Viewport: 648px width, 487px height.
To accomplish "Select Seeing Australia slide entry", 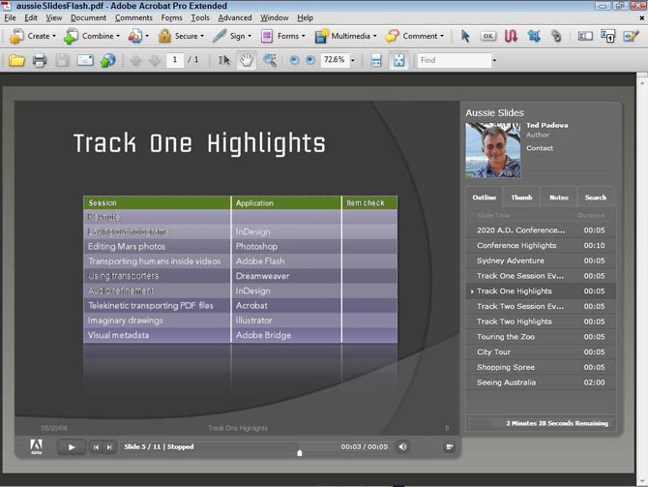I will (x=541, y=382).
